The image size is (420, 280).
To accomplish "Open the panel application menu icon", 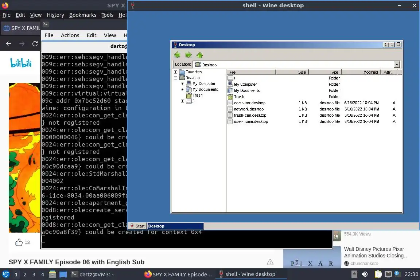I will pyautogui.click(x=5, y=274).
